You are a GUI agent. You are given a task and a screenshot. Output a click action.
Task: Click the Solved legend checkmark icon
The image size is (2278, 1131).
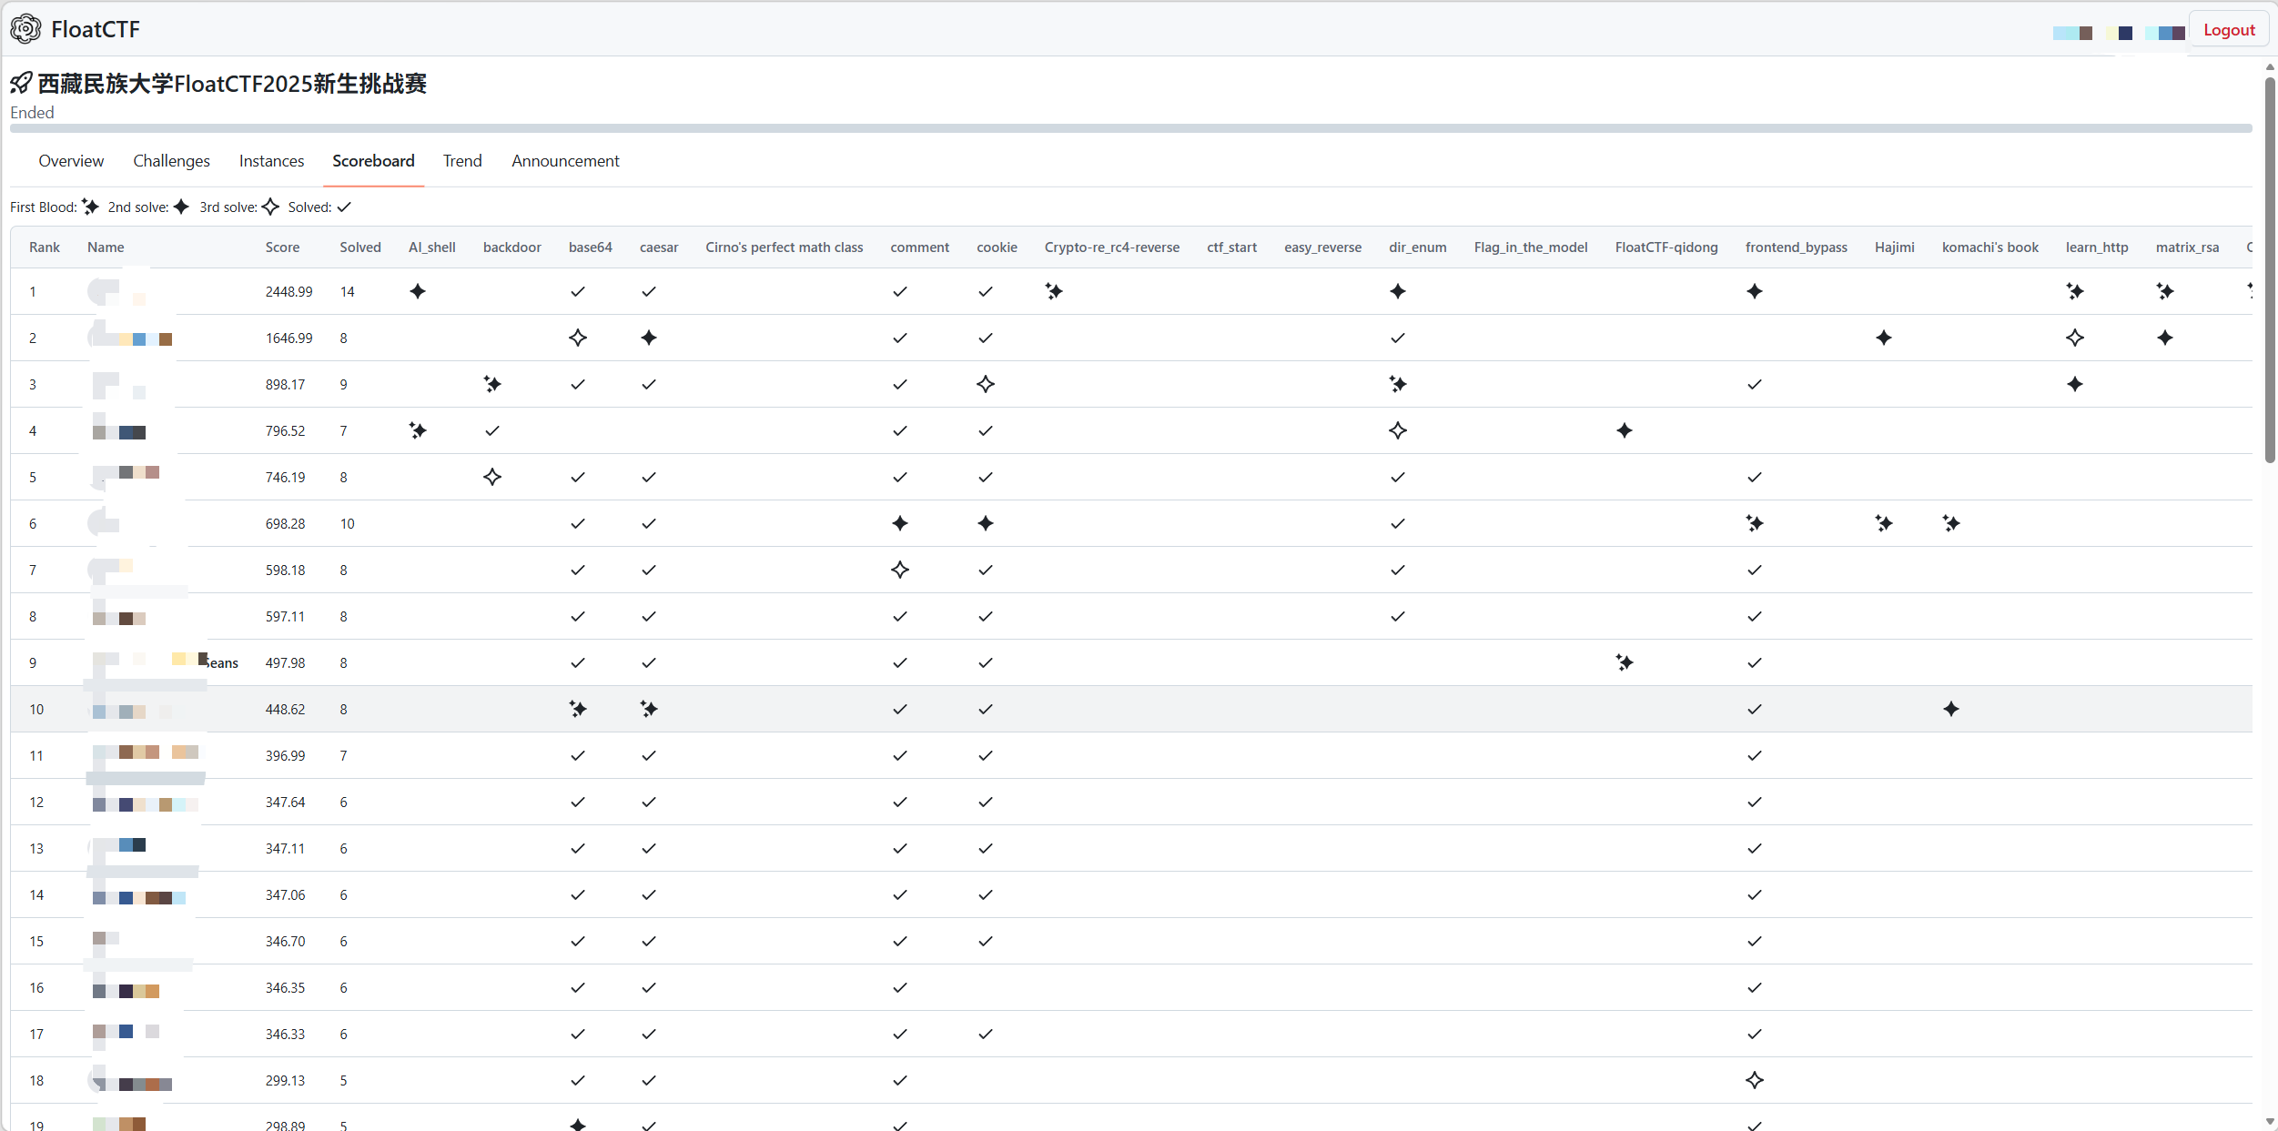click(344, 207)
